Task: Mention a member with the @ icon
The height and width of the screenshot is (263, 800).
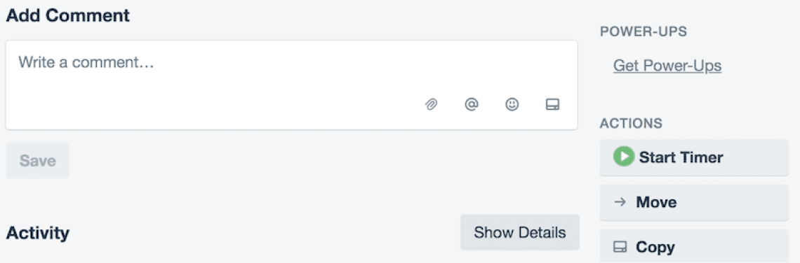Action: click(472, 104)
